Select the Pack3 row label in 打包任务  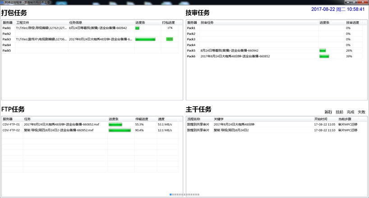click(7, 39)
